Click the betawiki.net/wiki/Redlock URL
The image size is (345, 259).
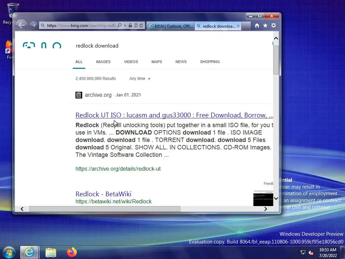(114, 201)
